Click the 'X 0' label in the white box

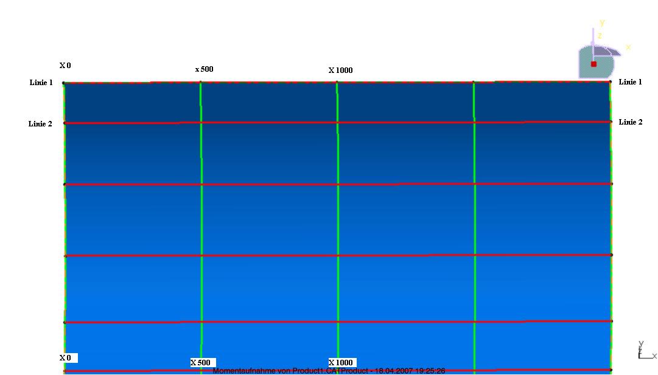(x=68, y=357)
